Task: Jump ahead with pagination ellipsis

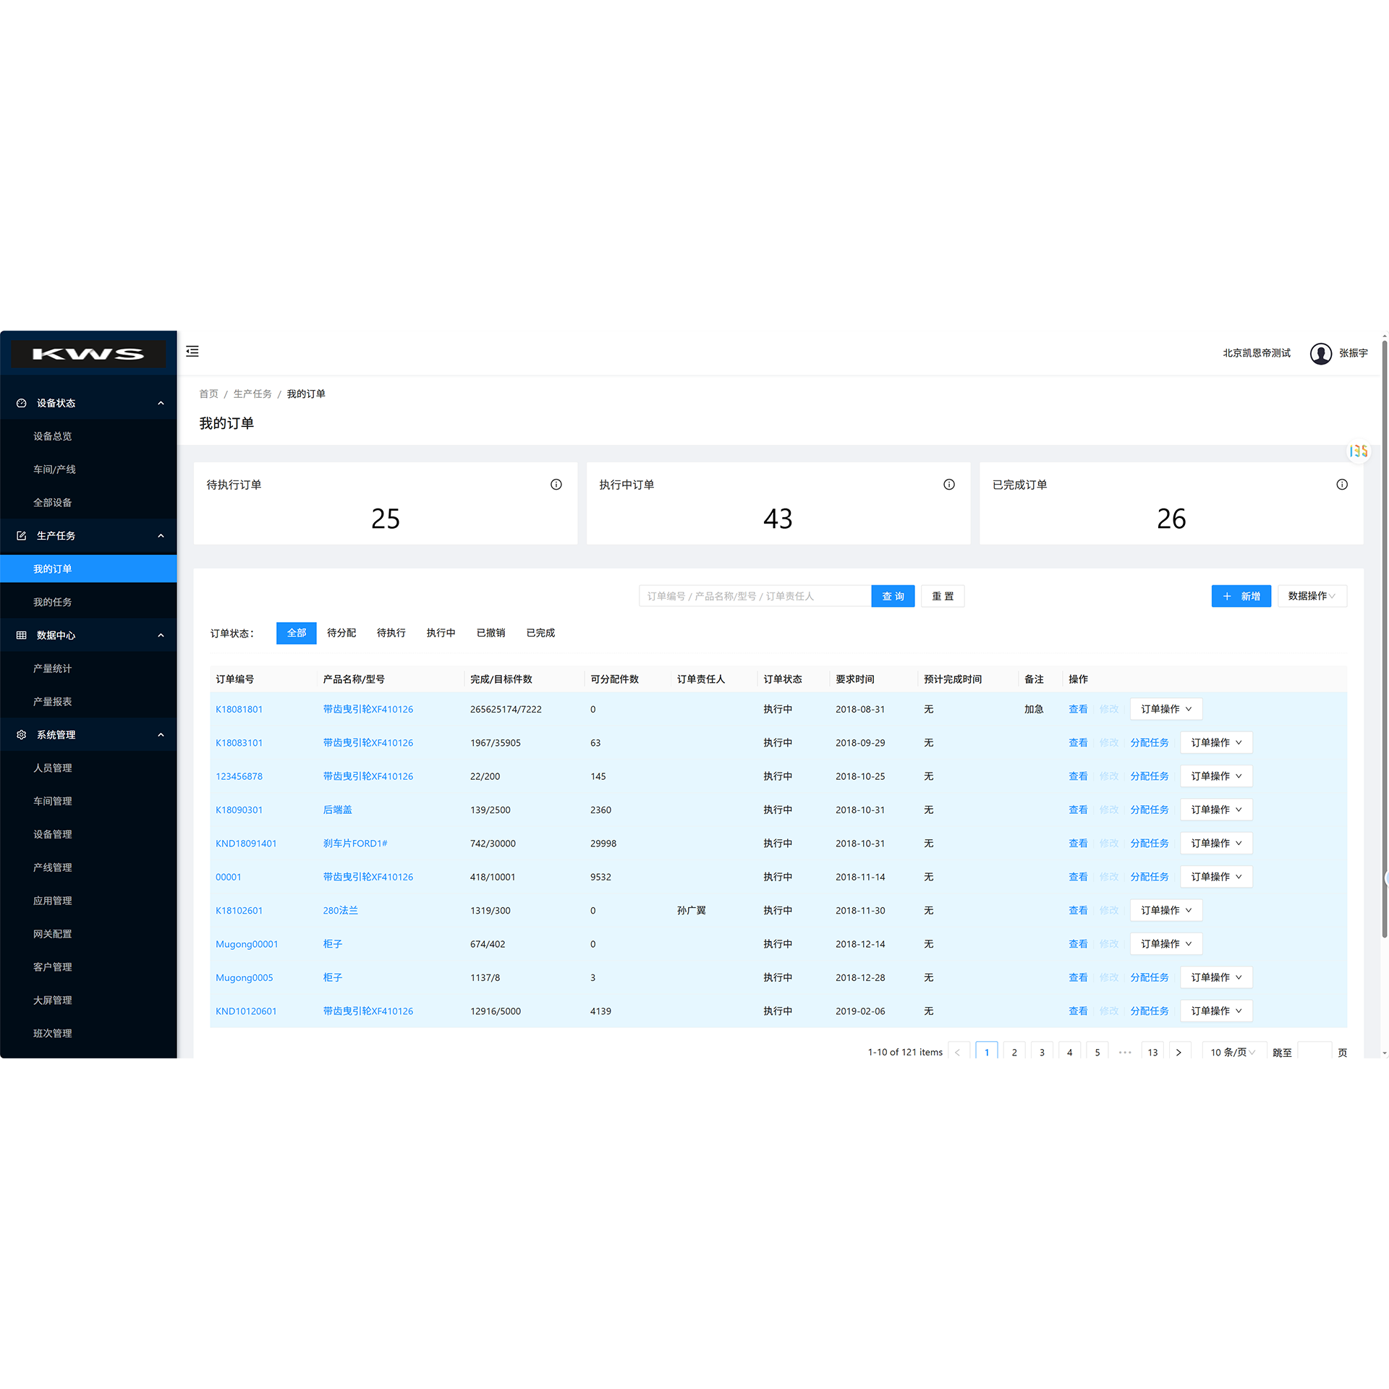Action: tap(1125, 1053)
